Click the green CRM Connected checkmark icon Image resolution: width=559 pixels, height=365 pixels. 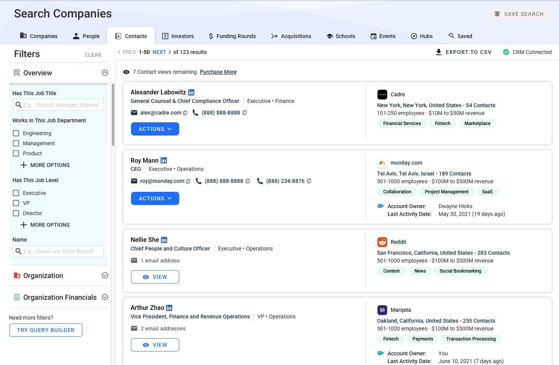coord(506,52)
